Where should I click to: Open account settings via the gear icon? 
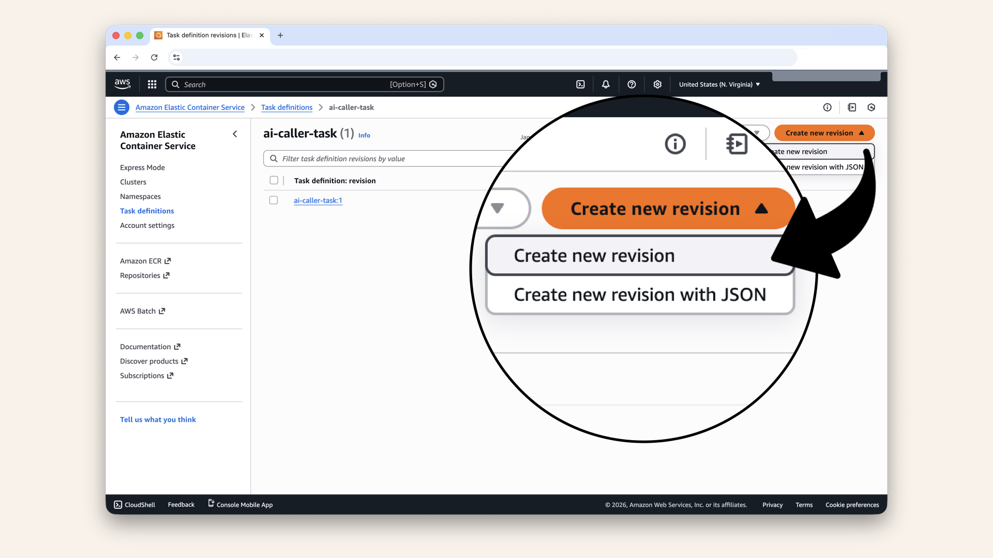point(657,84)
